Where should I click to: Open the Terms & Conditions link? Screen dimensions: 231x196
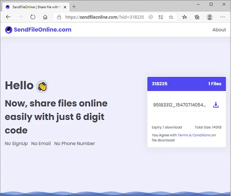click(x=194, y=135)
